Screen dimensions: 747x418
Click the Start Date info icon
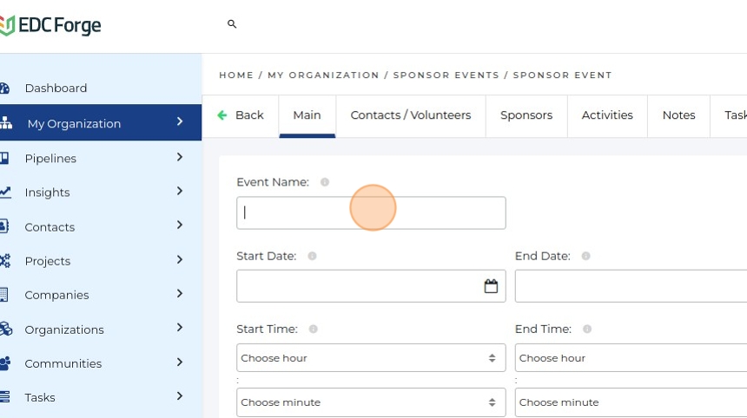[x=312, y=256]
